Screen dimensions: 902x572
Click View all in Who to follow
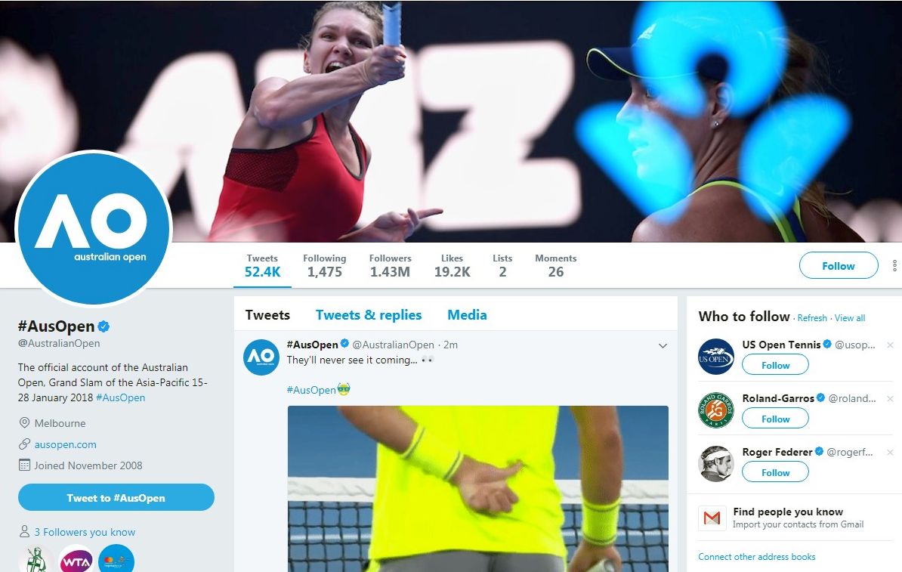click(x=850, y=317)
